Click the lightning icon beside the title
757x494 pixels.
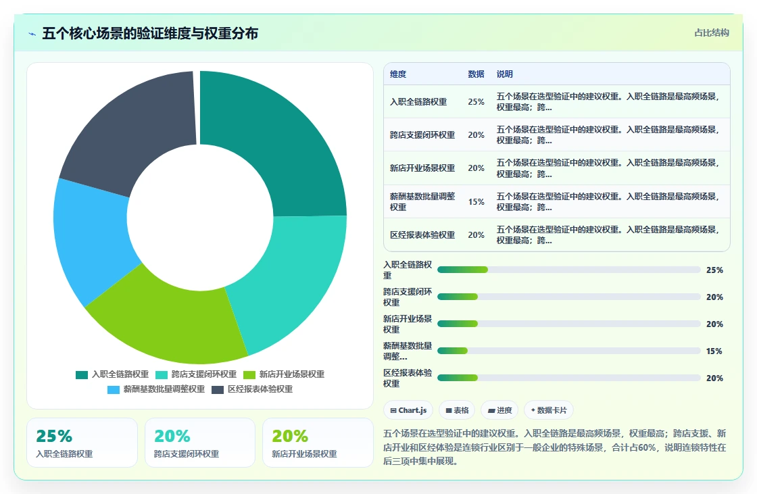click(32, 34)
